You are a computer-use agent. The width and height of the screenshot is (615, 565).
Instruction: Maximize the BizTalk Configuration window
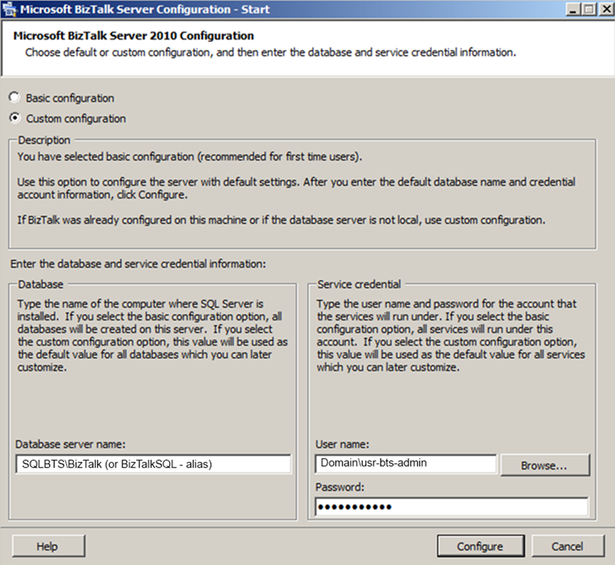coord(585,9)
